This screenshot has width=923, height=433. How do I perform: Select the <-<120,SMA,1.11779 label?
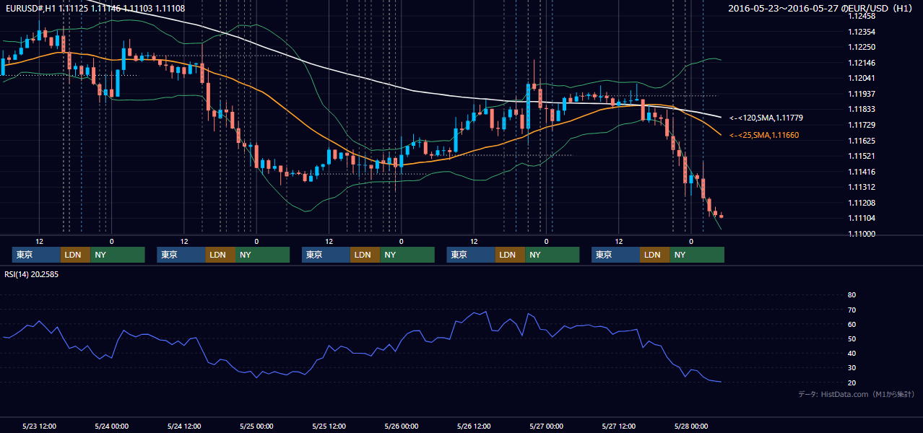coord(766,117)
